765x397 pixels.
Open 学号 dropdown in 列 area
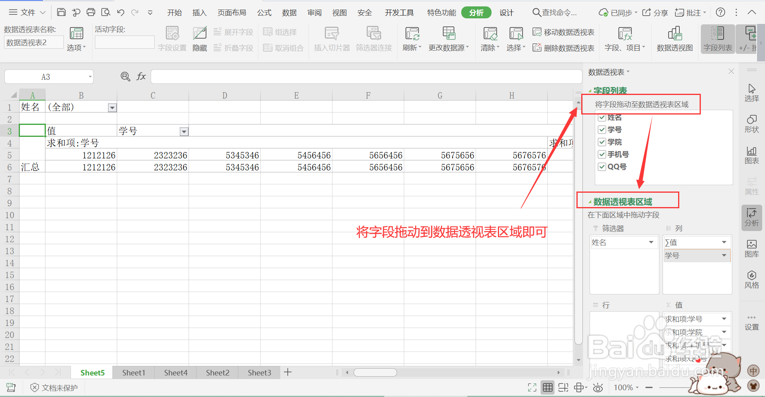tap(724, 255)
